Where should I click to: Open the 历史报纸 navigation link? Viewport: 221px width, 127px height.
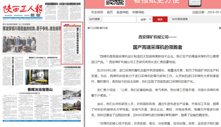point(97,12)
